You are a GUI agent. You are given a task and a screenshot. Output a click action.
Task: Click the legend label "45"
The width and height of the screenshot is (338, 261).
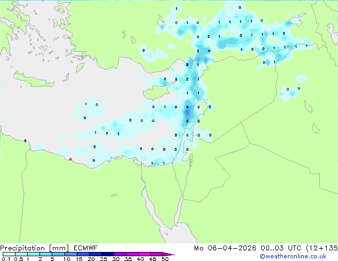(x=152, y=259)
